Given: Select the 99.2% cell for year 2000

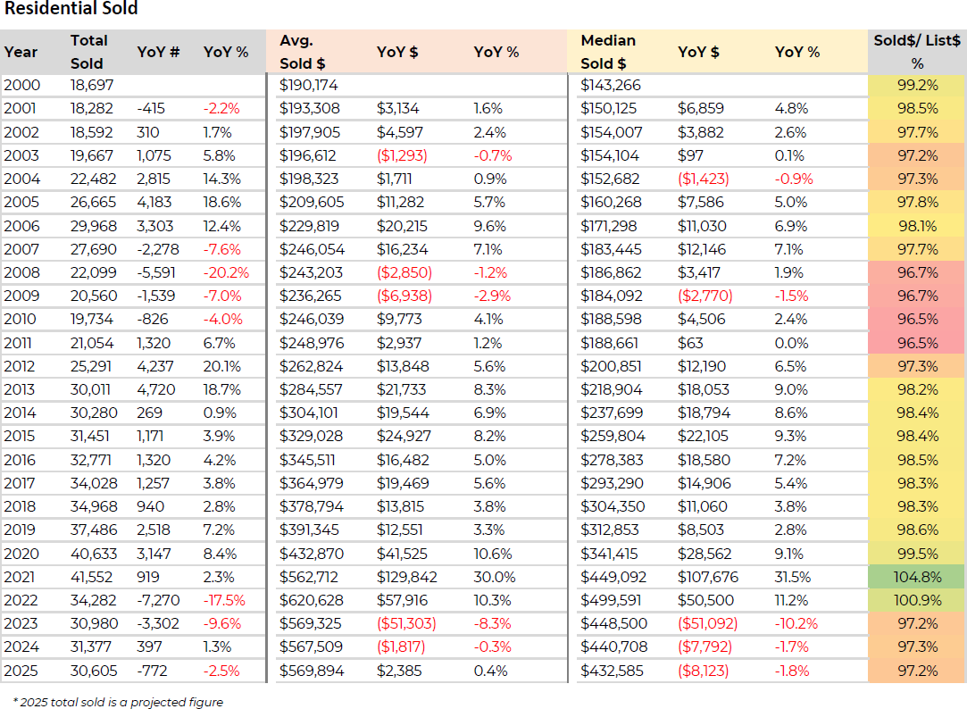Looking at the screenshot, I should (917, 86).
